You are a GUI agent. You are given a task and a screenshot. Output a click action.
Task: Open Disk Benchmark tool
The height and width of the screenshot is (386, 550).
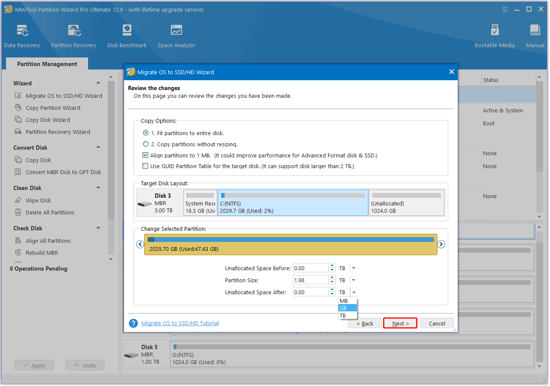127,36
